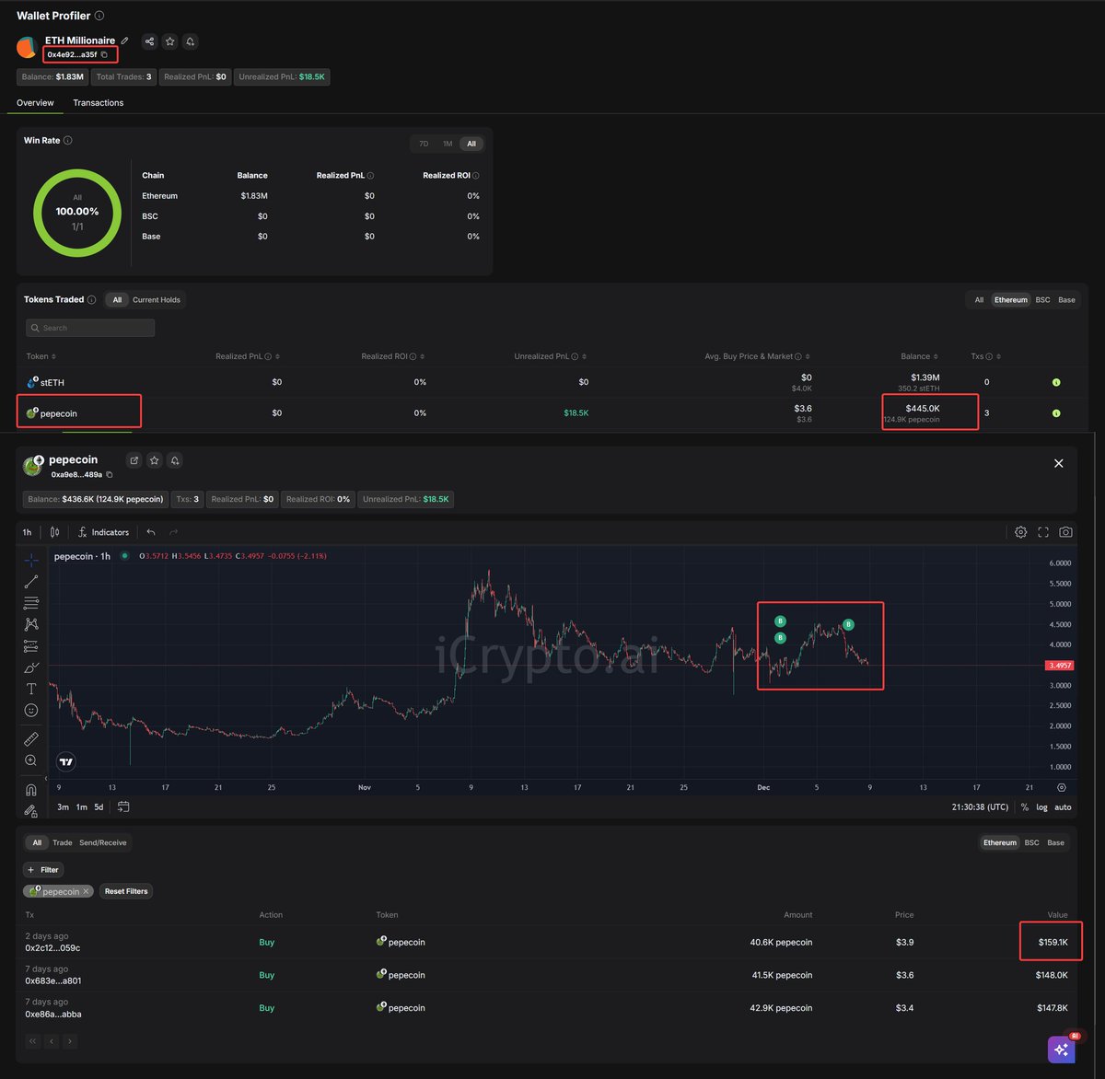
Task: Select the Fibonacci retracement tool
Action: [31, 603]
